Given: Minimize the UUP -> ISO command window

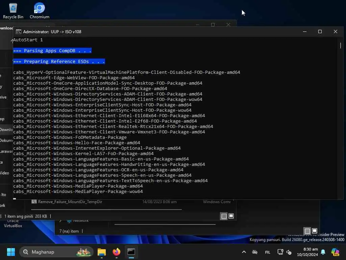Looking at the screenshot, I should [x=305, y=31].
